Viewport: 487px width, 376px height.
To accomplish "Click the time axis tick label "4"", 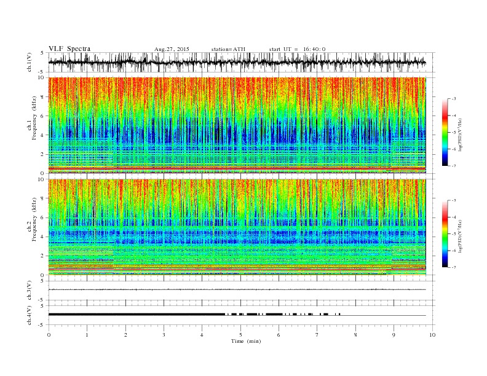I will click(202, 335).
